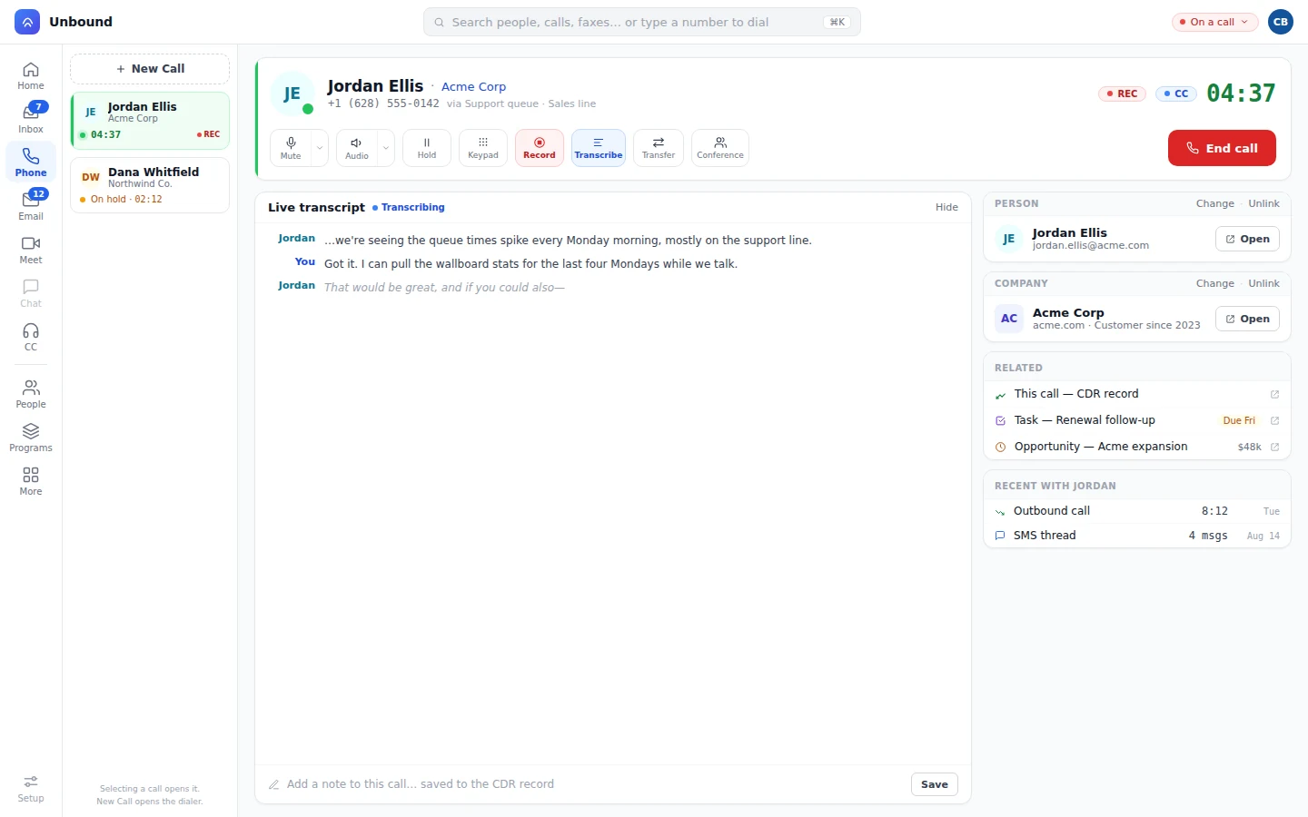Expand the Mute device dropdown arrow
Image resolution: width=1308 pixels, height=817 pixels.
click(x=320, y=148)
